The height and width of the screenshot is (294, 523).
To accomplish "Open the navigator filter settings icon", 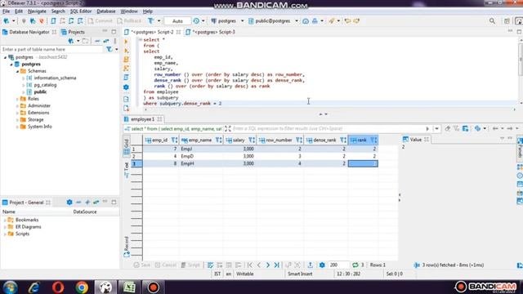I will [109, 49].
